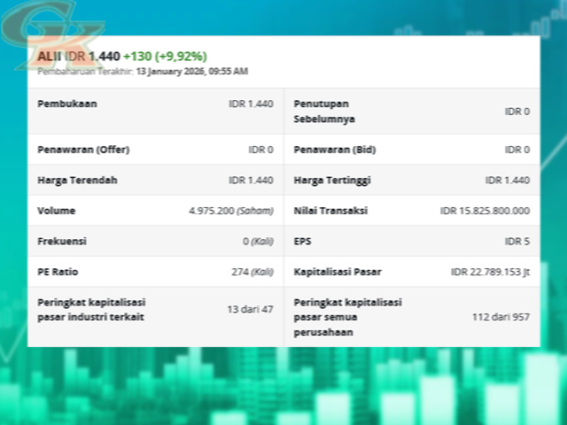Select the Penawaran (Offer) label

(x=83, y=150)
